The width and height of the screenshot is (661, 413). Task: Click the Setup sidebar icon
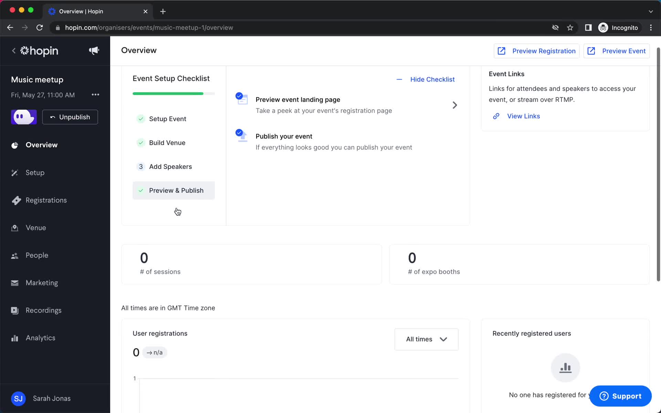[14, 173]
